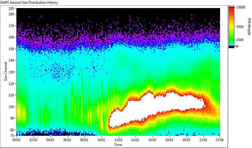Click the 150 y-axis tick label
This screenshot has height=148, width=252.
click(11, 49)
